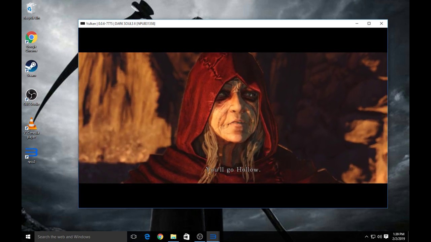Open the Microsoft Store taskbar icon
Screen dimensions: 431x242
pos(187,237)
